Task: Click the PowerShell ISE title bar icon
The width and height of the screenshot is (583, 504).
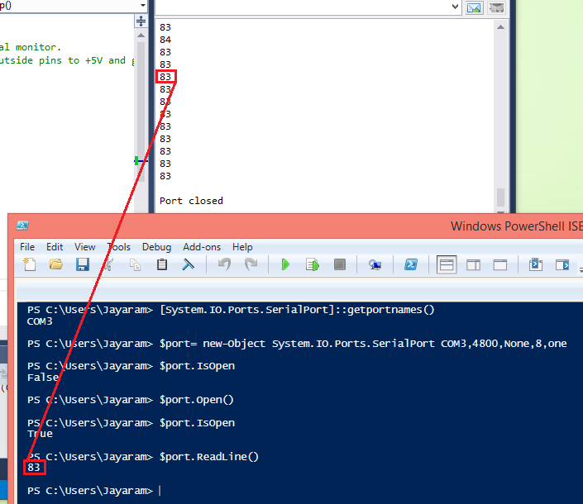Action: (22, 226)
